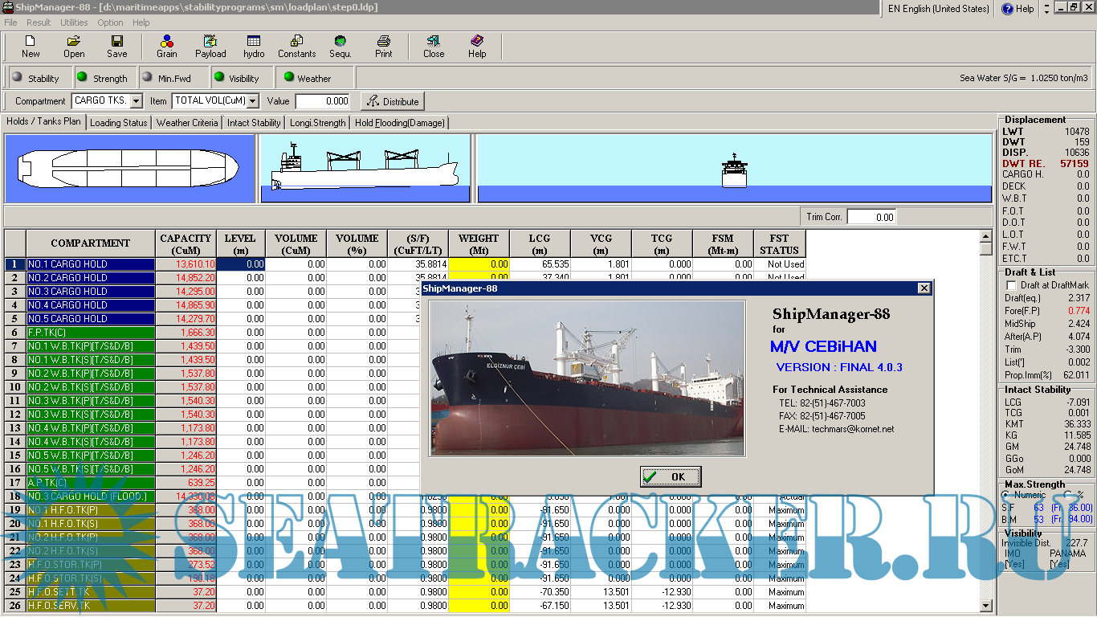The width and height of the screenshot is (1097, 617).
Task: Click the Payload toolbar icon
Action: tap(210, 41)
